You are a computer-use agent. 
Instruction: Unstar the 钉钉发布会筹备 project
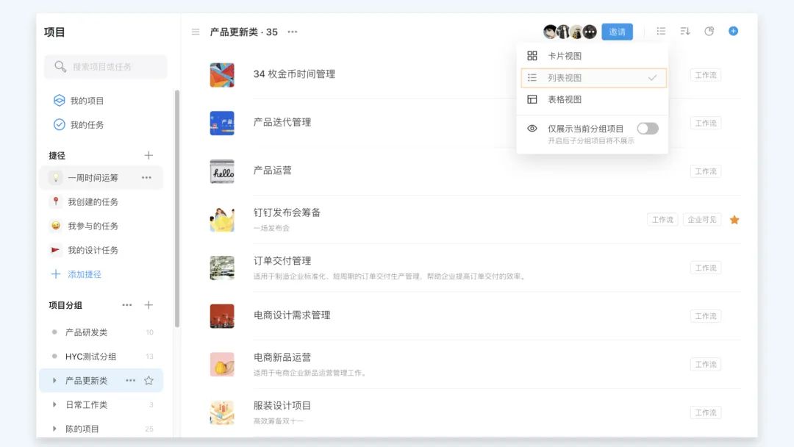734,220
